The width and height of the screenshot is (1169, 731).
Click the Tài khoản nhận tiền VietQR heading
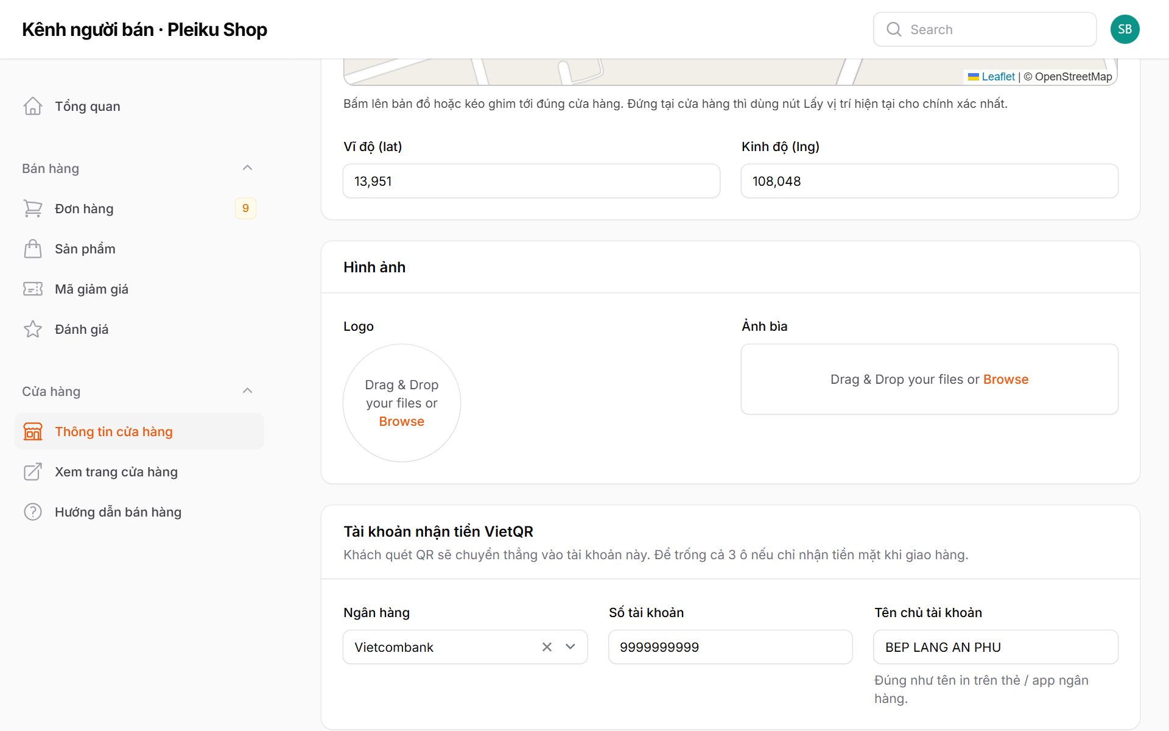pos(438,531)
